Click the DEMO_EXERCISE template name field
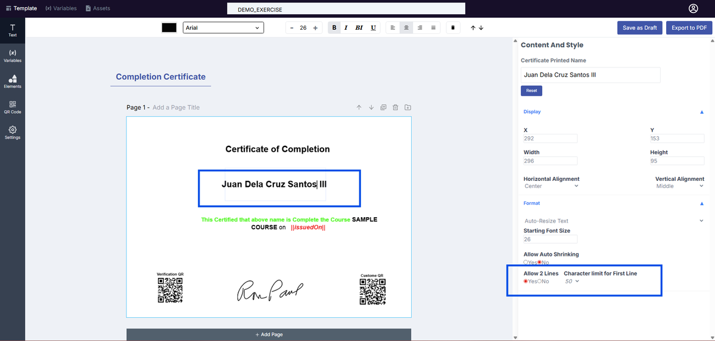715x341 pixels. click(x=346, y=10)
